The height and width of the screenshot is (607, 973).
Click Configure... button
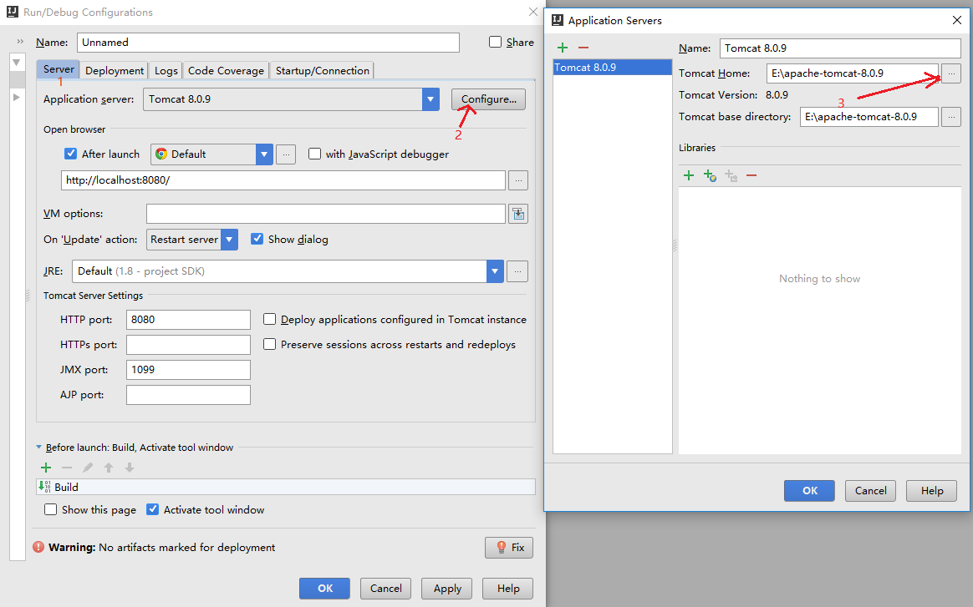[x=489, y=99]
